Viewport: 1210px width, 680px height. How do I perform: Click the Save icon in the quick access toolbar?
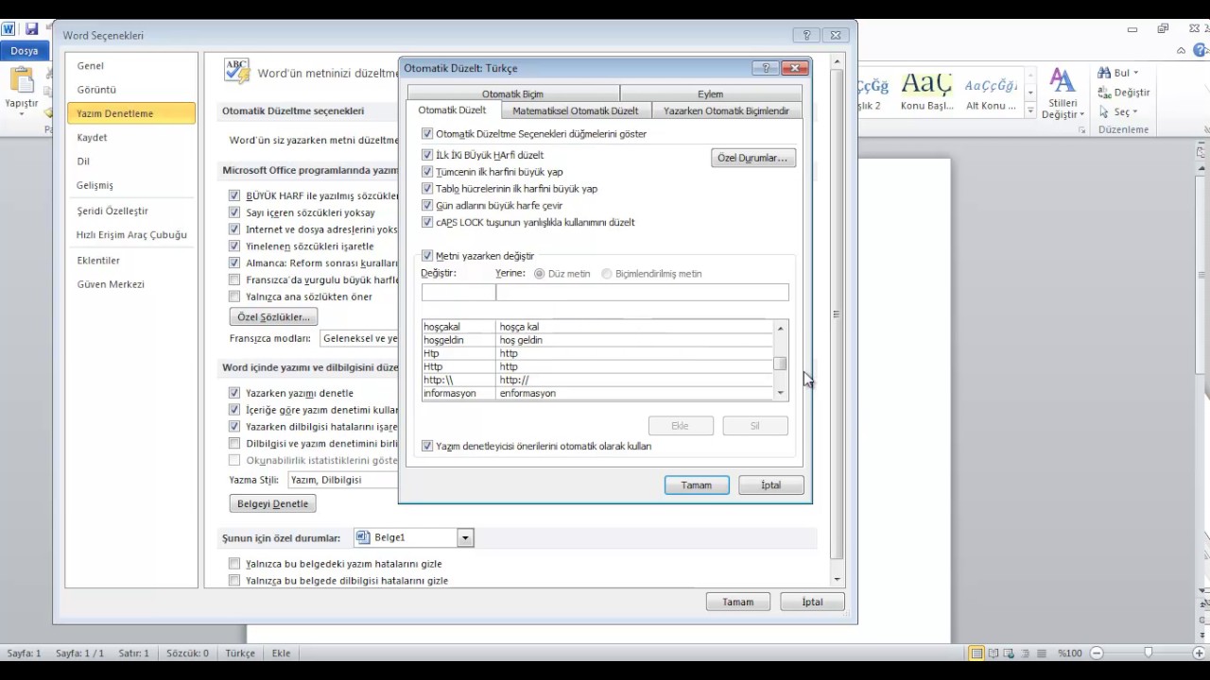click(x=32, y=28)
